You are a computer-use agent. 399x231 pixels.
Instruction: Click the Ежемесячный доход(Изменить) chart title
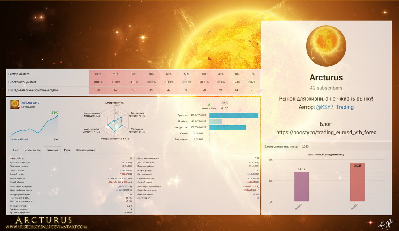tap(326, 155)
